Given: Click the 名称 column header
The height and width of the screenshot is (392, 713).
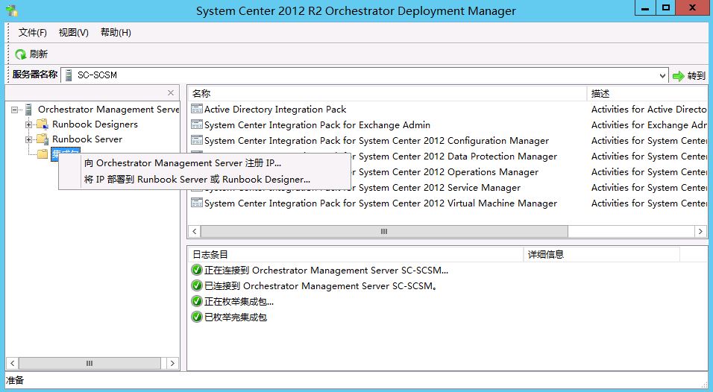Looking at the screenshot, I should 387,94.
